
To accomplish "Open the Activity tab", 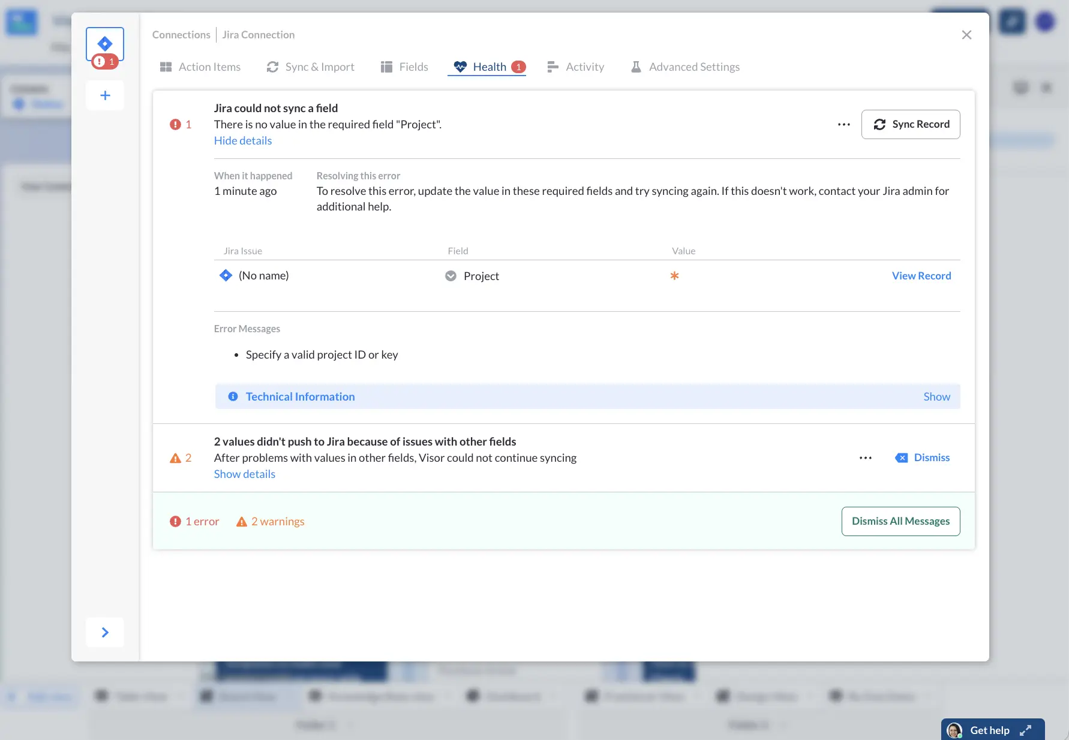I will [x=576, y=67].
